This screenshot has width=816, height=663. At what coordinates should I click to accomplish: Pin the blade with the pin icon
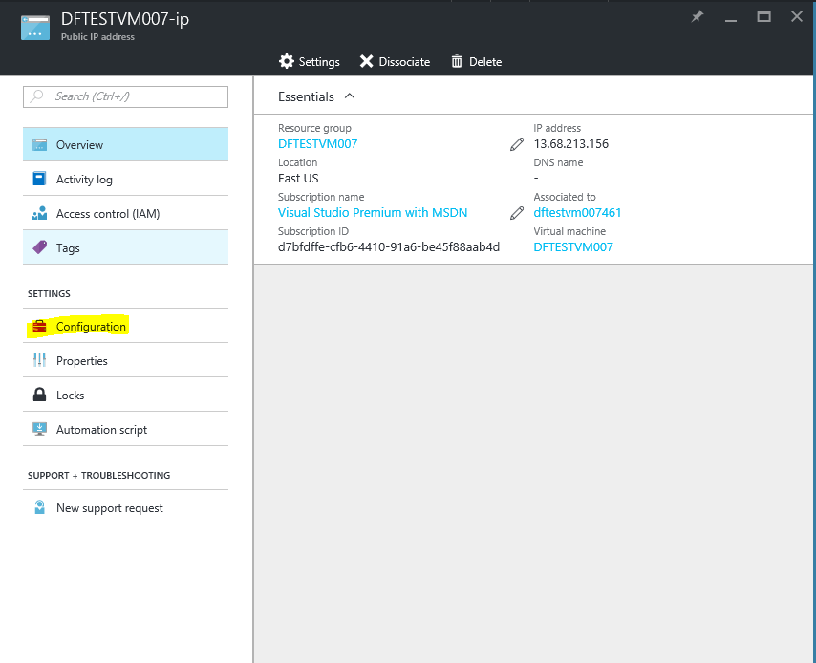(x=697, y=16)
